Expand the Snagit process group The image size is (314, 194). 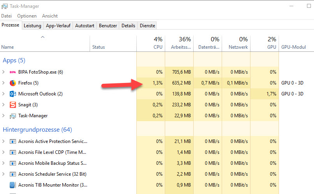[4, 105]
